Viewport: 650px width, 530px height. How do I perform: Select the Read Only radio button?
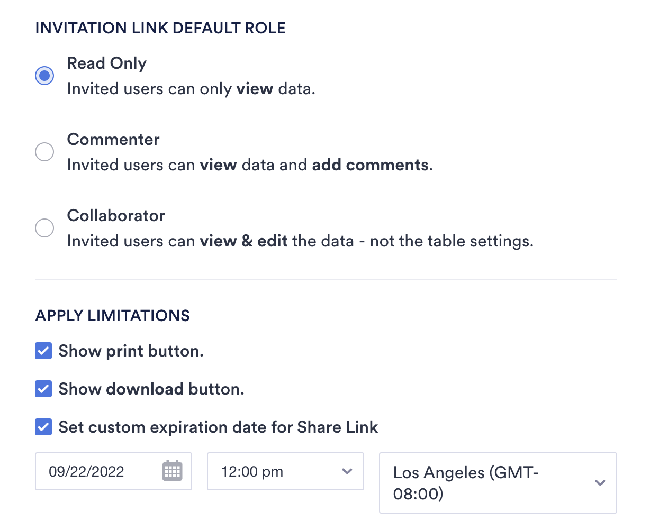tap(44, 76)
